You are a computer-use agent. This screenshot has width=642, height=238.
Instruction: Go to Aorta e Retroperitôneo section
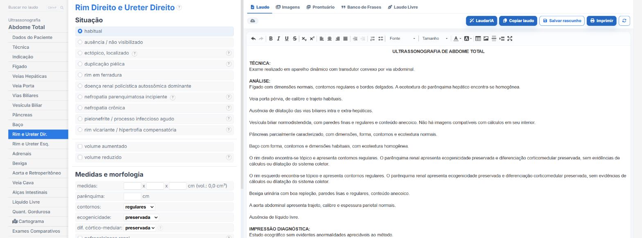[38, 173]
